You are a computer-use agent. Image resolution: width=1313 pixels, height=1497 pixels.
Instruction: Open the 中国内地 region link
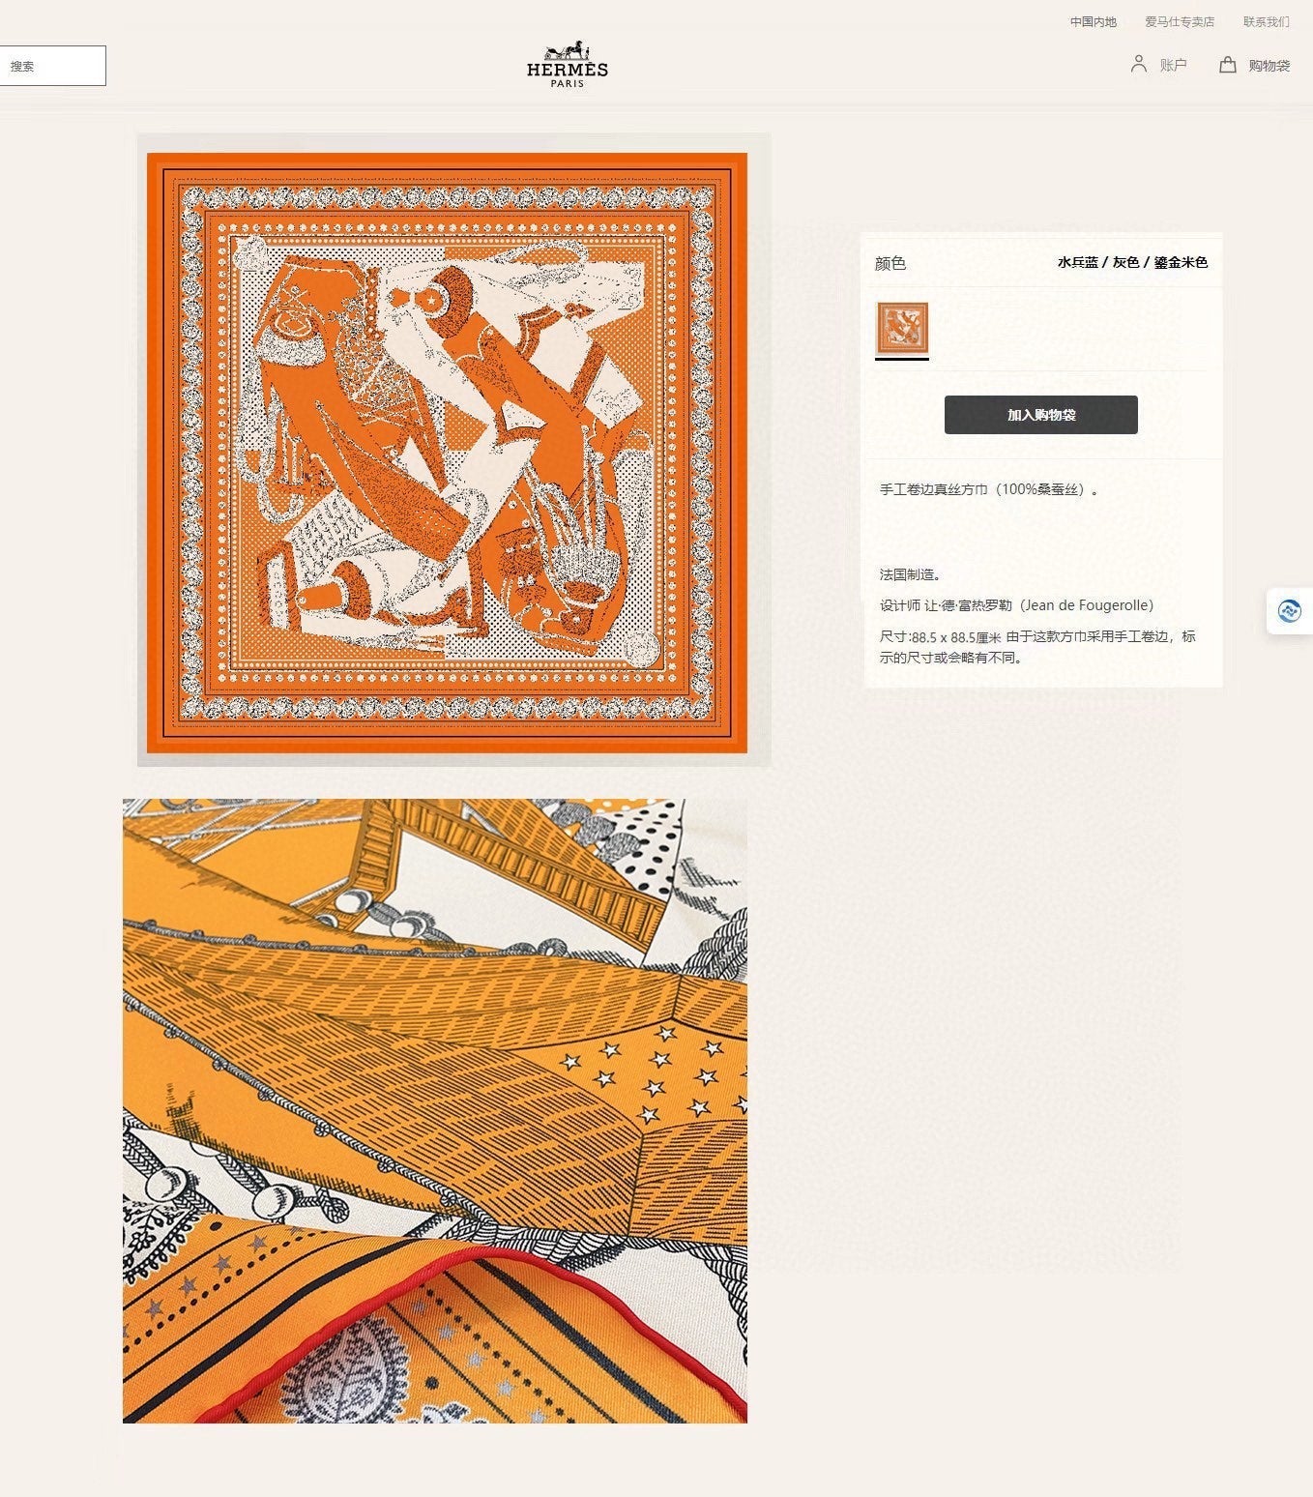tap(1093, 21)
